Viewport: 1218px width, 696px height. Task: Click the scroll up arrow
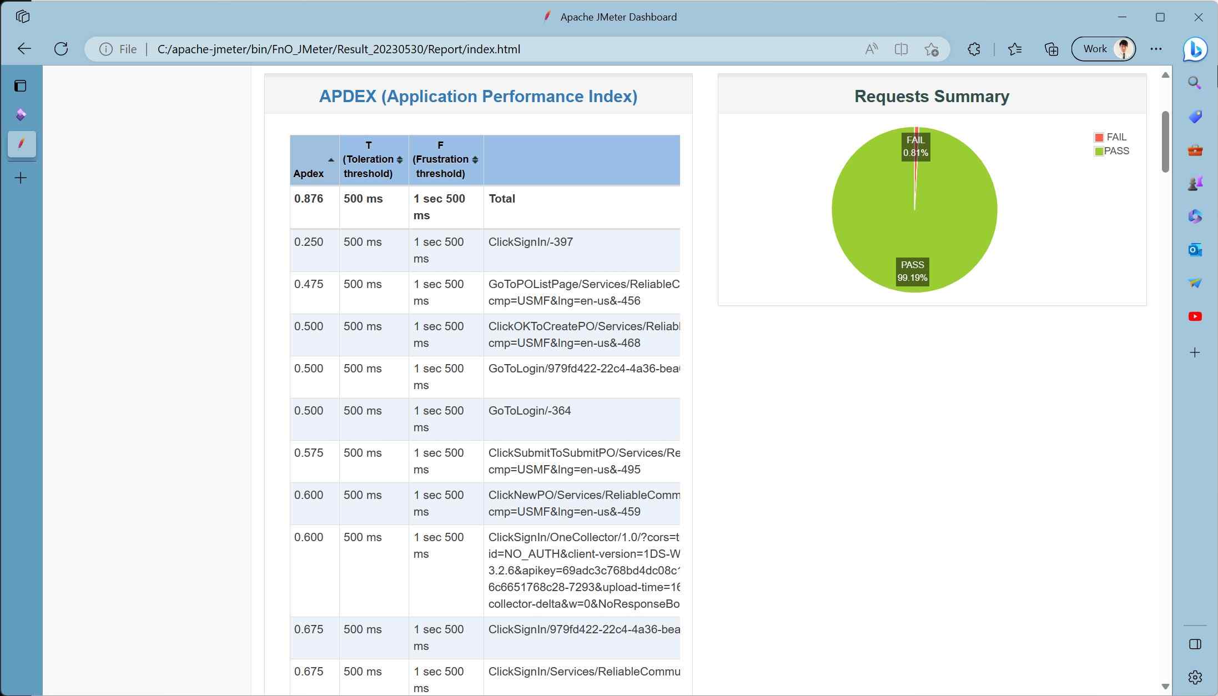1165,75
